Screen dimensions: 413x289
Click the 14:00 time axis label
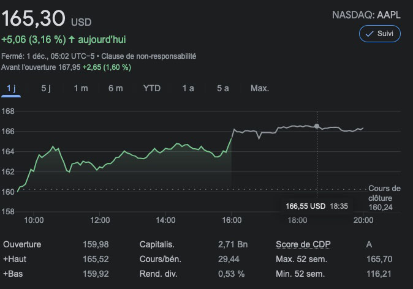pyautogui.click(x=165, y=220)
